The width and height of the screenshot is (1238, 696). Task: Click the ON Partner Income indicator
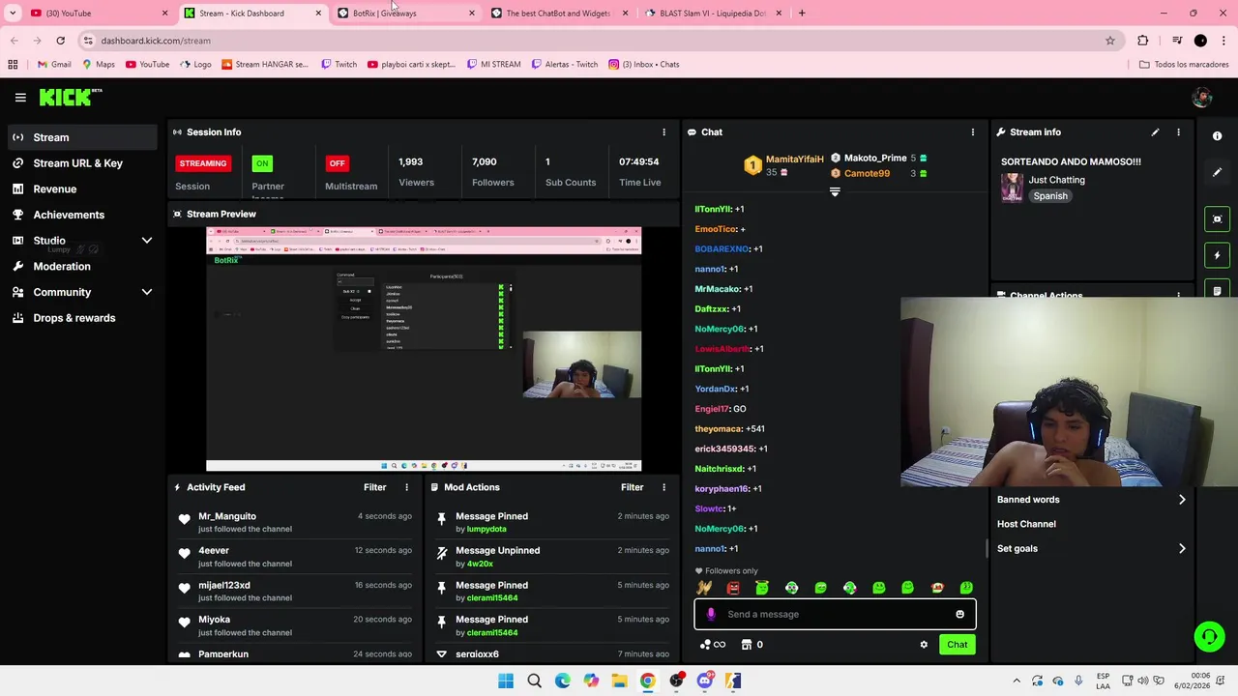[262, 163]
